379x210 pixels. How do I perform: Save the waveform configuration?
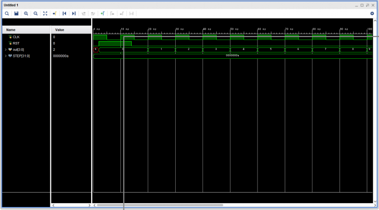[16, 13]
